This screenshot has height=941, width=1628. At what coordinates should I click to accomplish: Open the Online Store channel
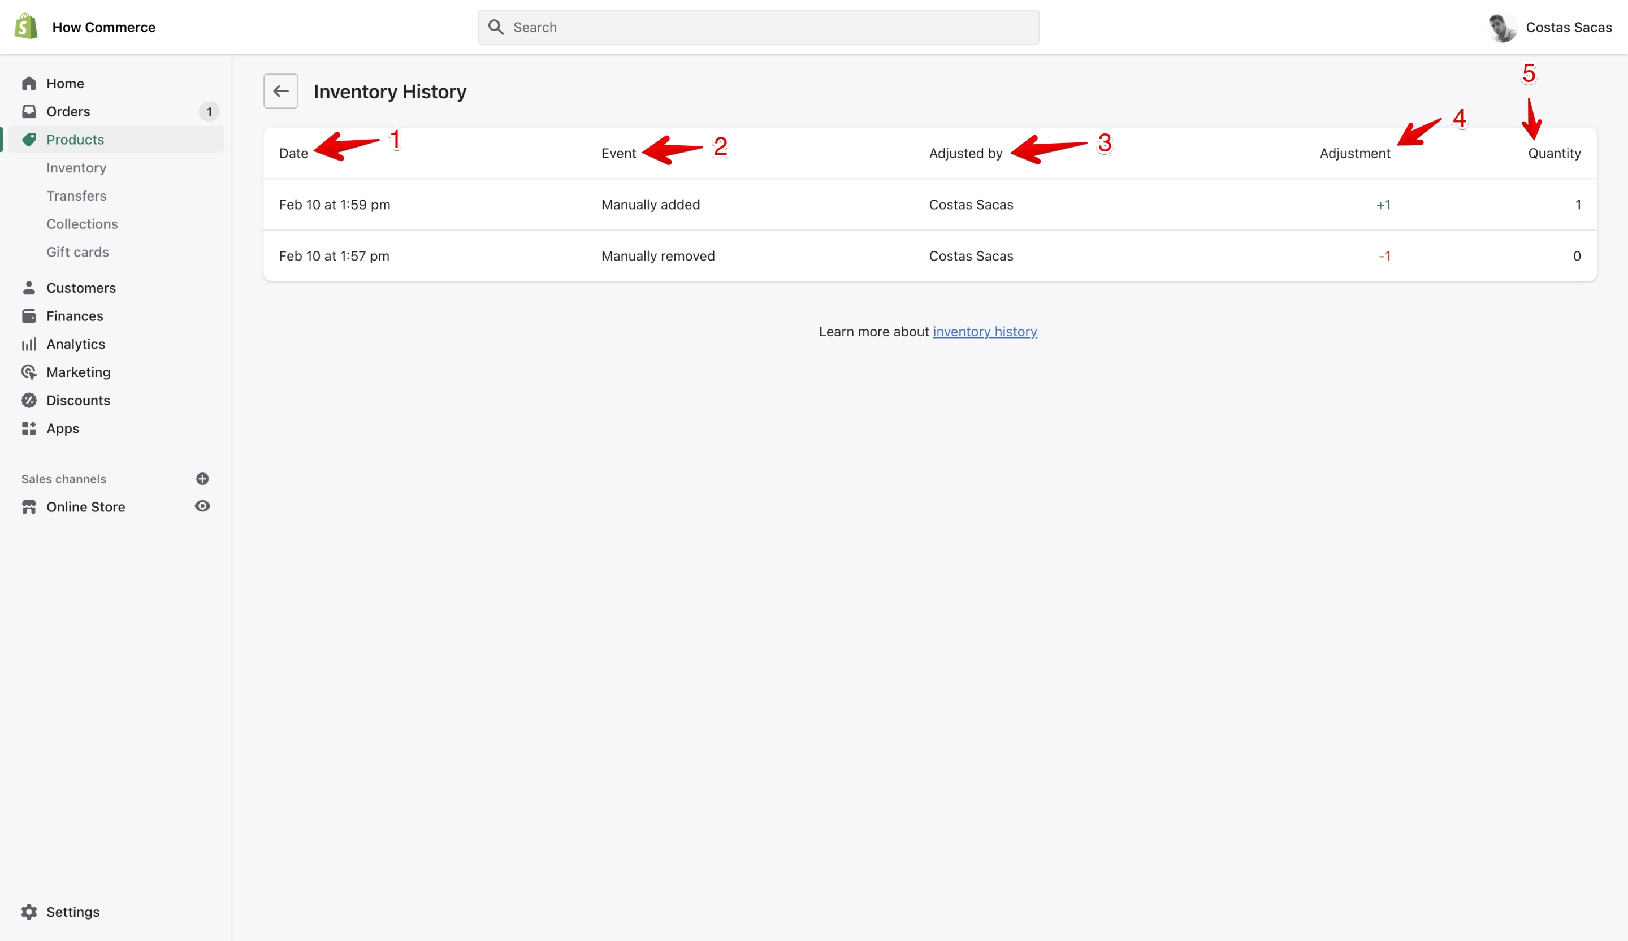coord(86,507)
